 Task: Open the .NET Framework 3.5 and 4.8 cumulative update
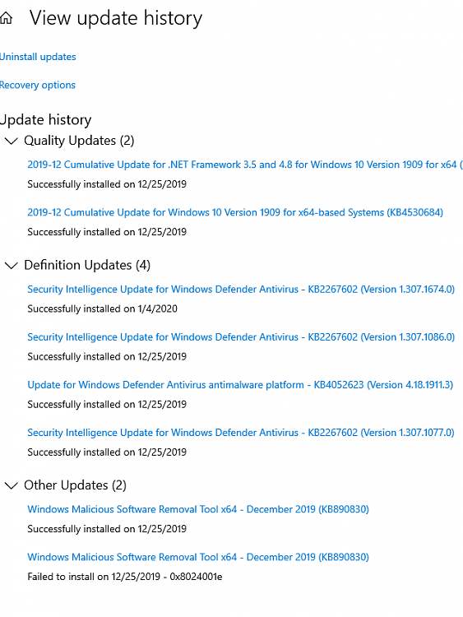click(245, 165)
